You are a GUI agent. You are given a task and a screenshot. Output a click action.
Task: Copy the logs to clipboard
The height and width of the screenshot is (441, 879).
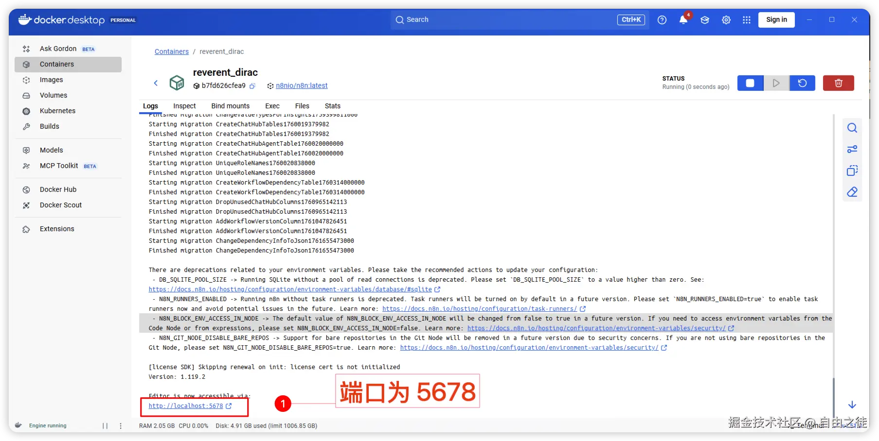(x=852, y=170)
